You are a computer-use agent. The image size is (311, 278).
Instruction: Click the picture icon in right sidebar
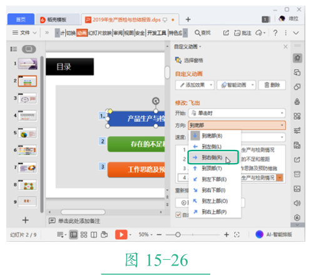click(x=297, y=189)
